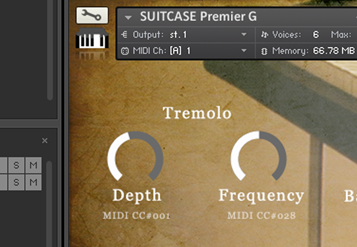357x247 pixels.
Task: Adjust the Tremolo Frequency knob
Action: click(x=259, y=156)
